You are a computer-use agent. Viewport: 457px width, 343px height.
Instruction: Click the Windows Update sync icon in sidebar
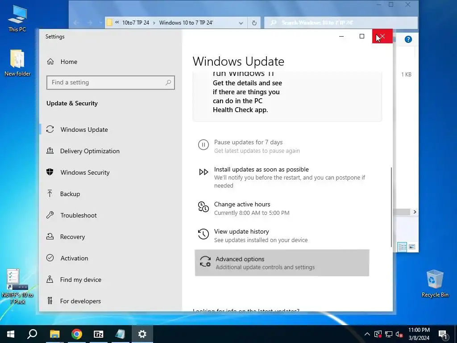50,129
